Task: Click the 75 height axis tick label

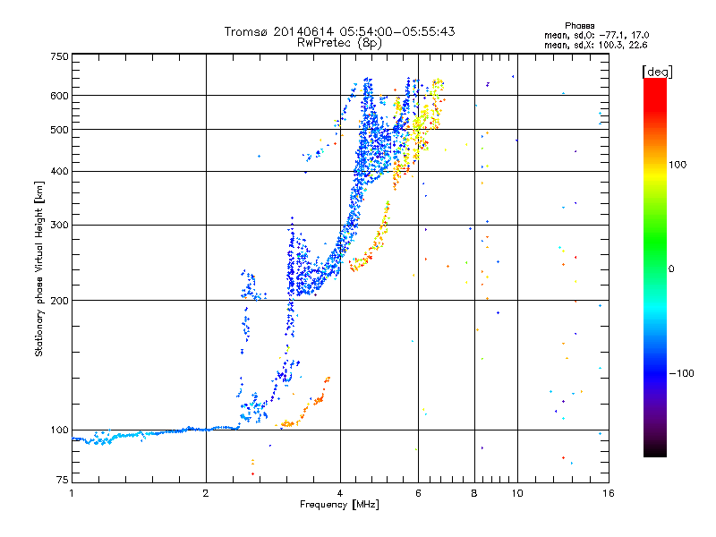Action: 63,480
